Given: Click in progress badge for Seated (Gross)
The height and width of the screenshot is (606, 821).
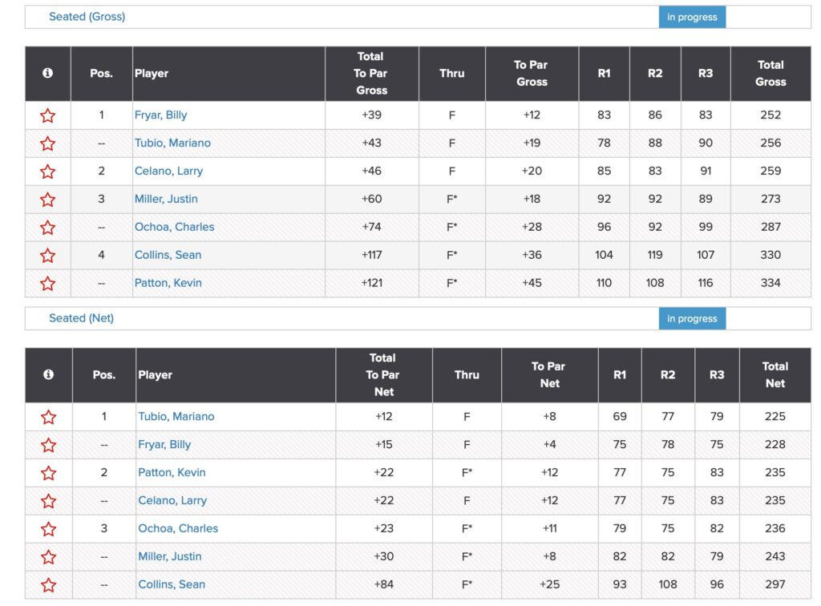Looking at the screenshot, I should tap(692, 17).
